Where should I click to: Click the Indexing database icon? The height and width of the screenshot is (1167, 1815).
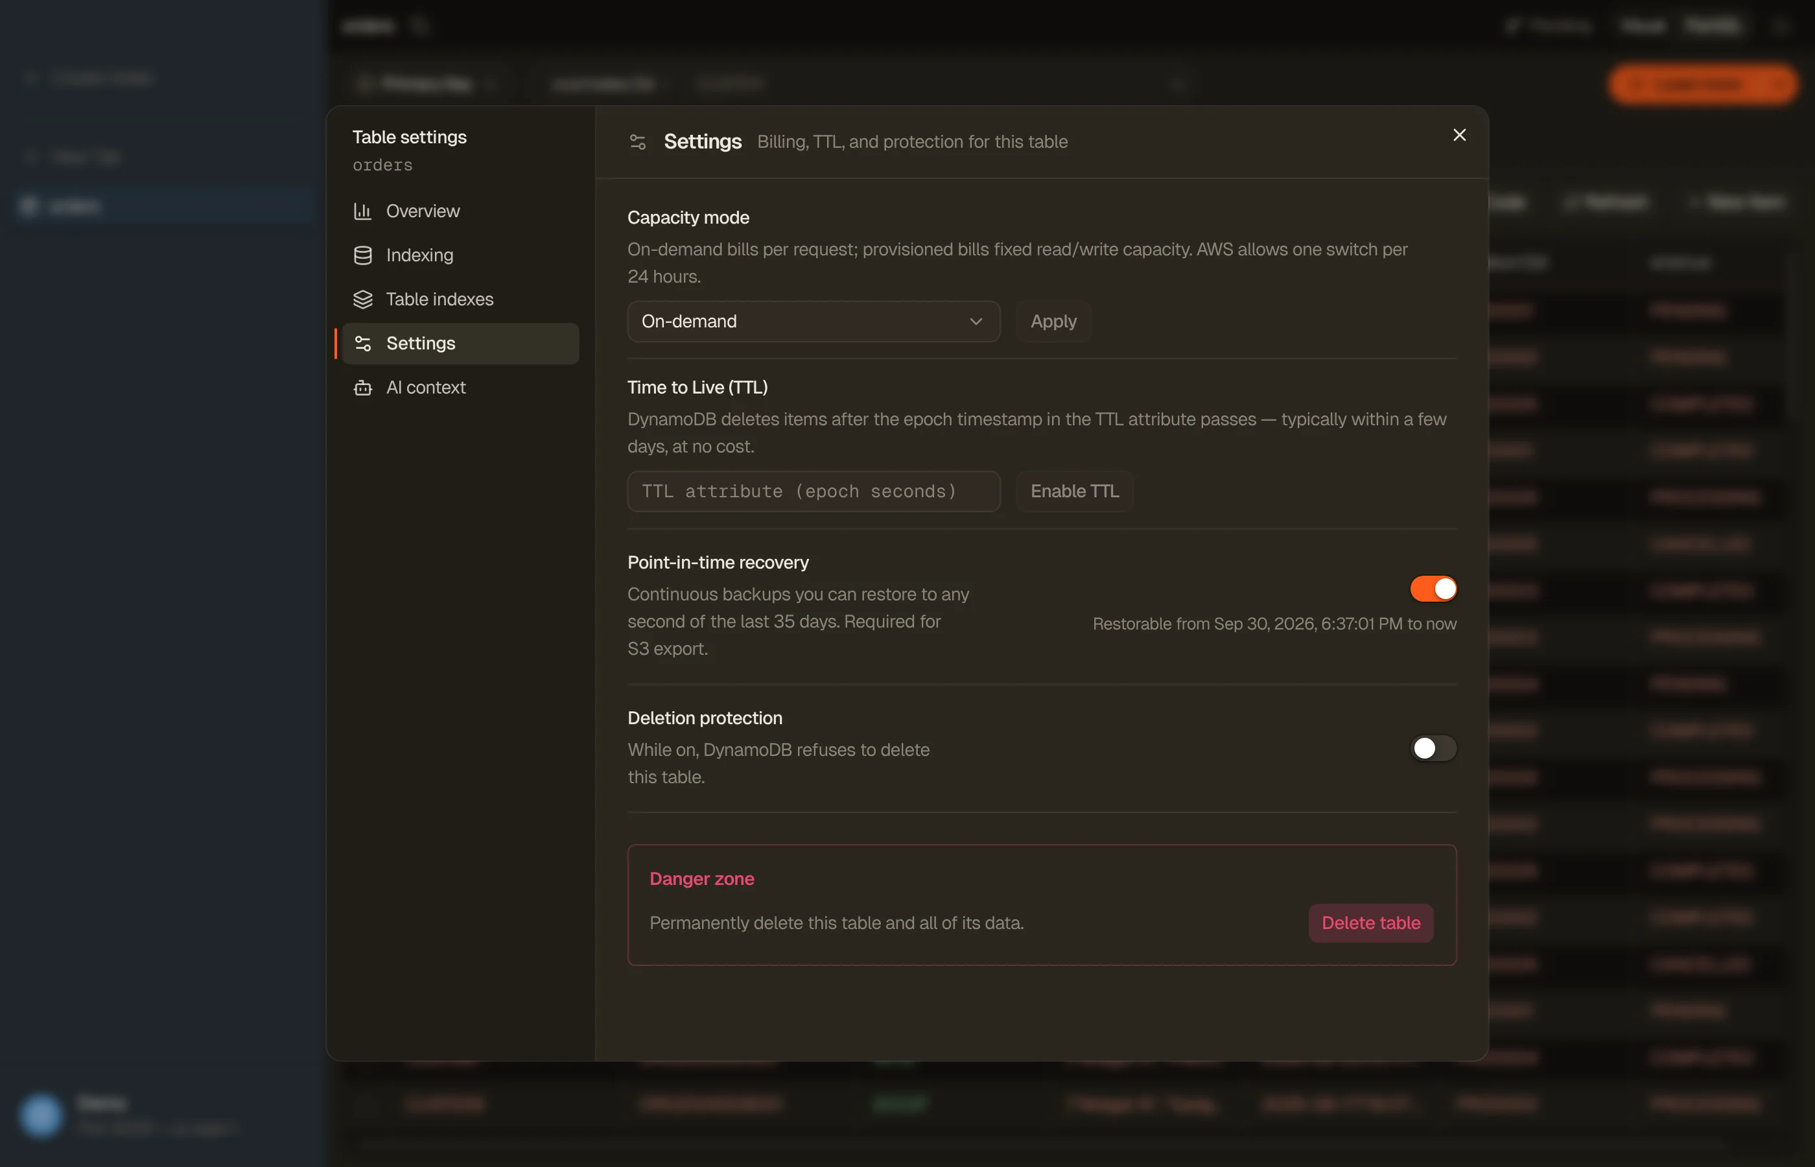[363, 255]
